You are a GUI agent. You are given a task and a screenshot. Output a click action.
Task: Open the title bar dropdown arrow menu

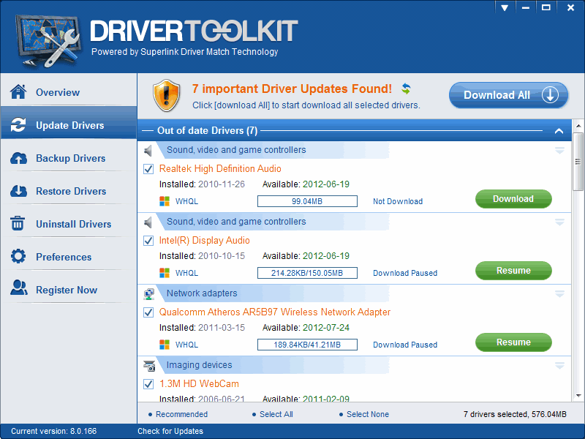coord(504,7)
